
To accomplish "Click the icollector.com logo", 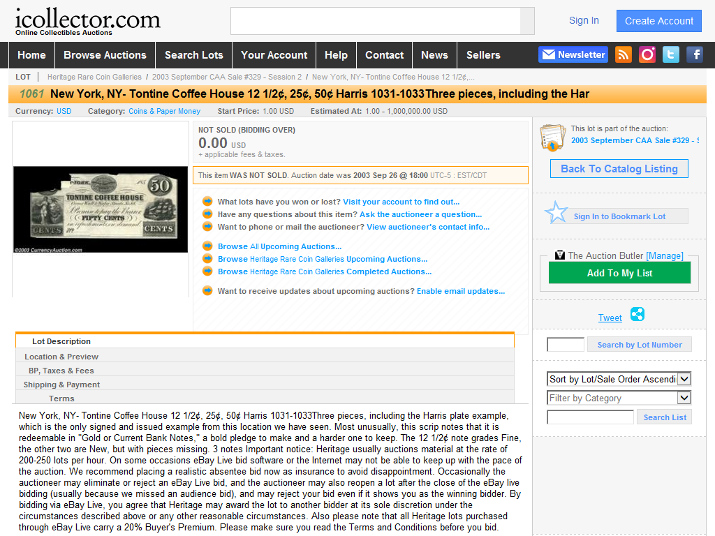I will click(87, 21).
